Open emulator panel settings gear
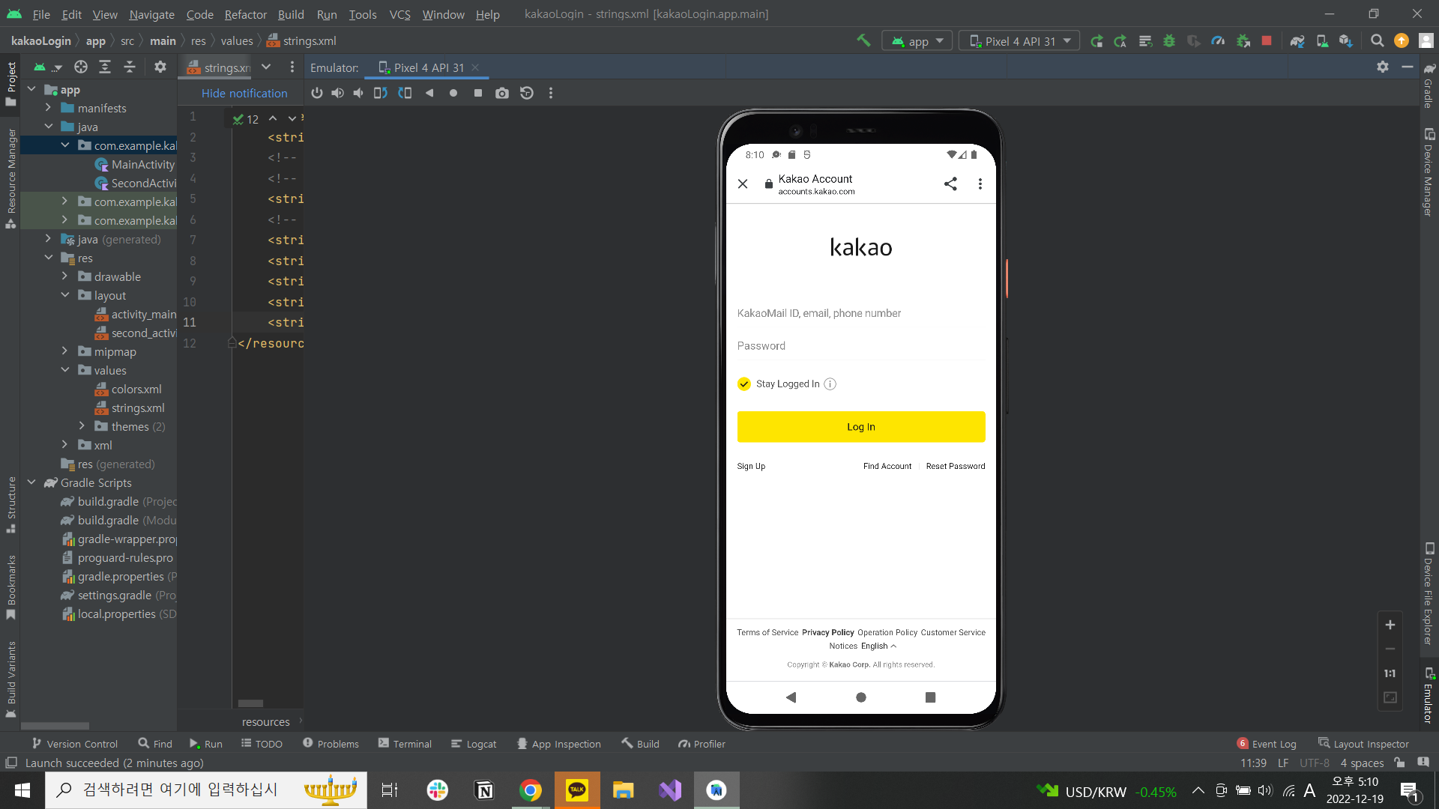This screenshot has height=809, width=1439. 1383,67
